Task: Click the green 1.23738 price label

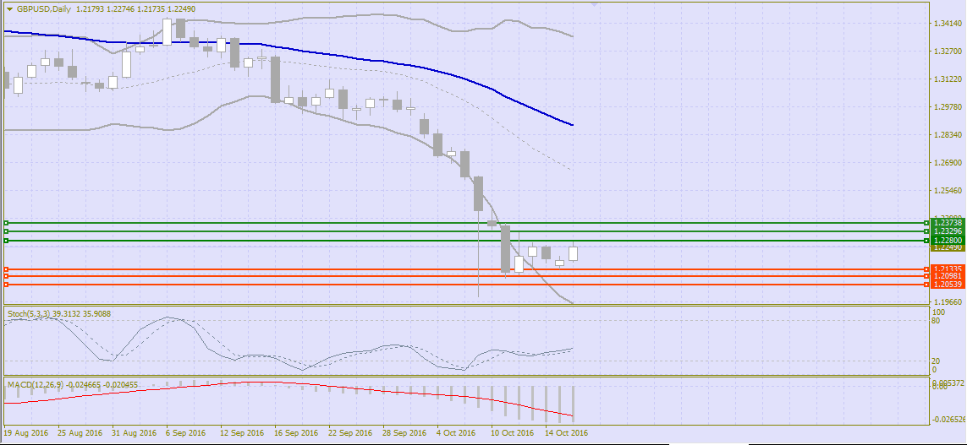Action: (x=948, y=222)
